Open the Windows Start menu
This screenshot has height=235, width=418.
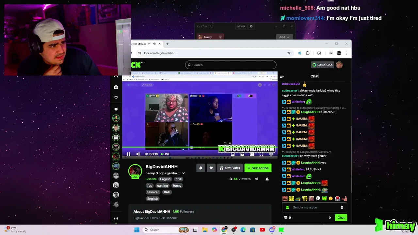(x=137, y=230)
